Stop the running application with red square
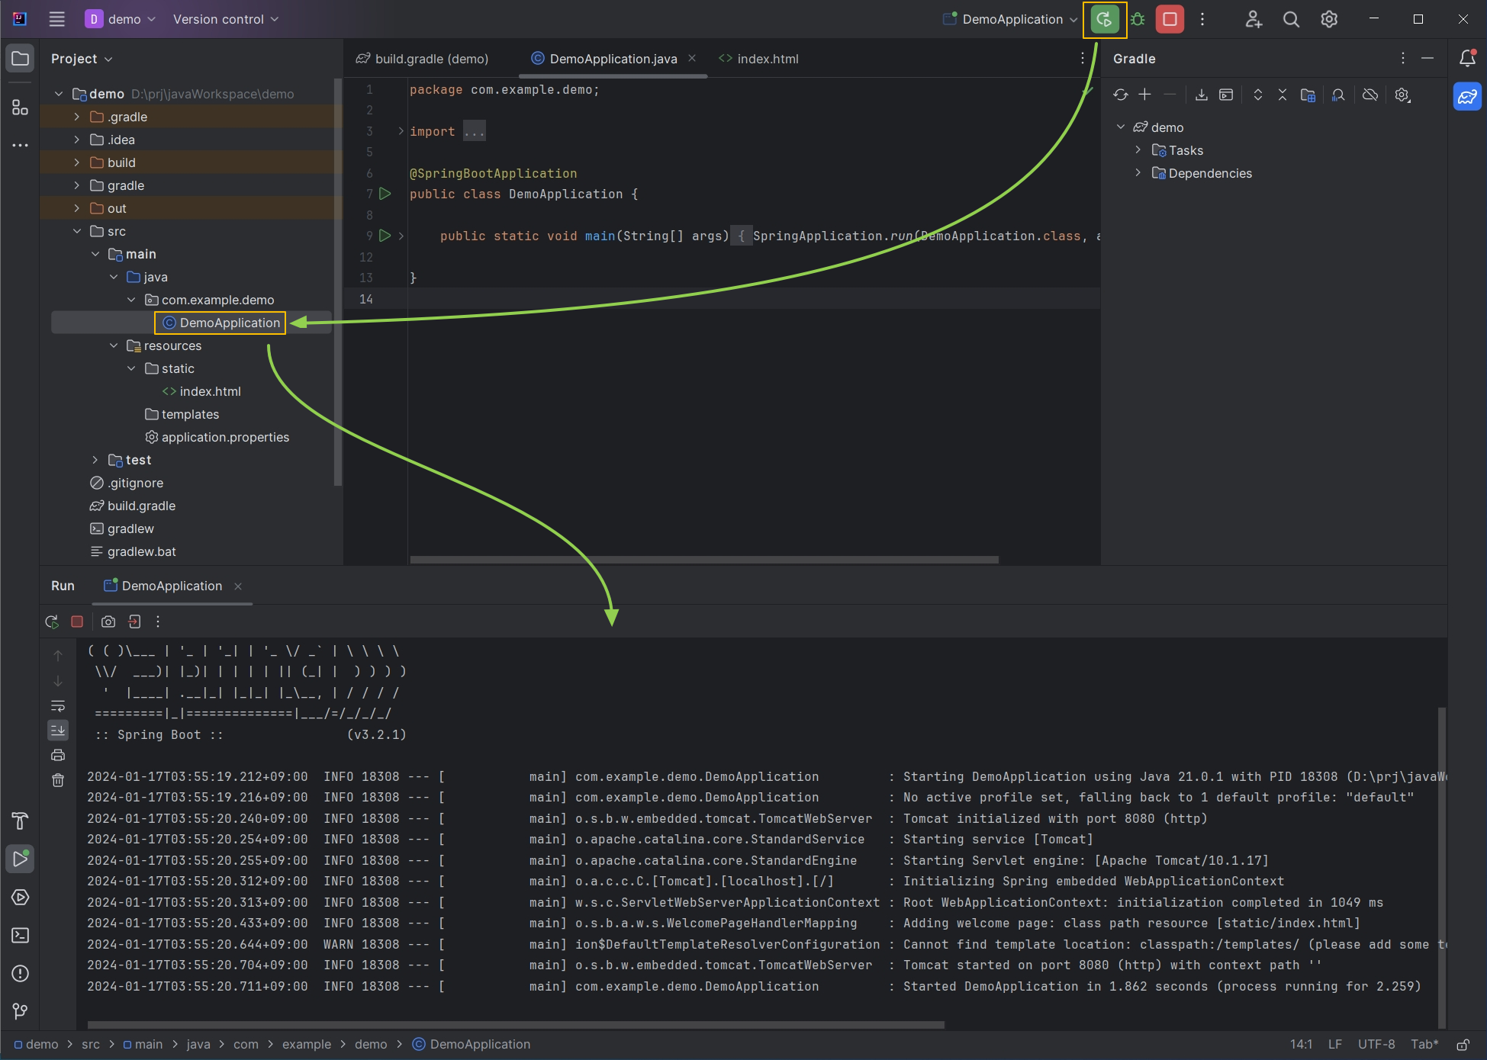 click(x=1169, y=20)
